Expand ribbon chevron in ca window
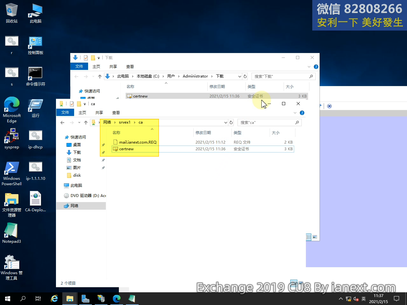The image size is (407, 305). tap(295, 113)
